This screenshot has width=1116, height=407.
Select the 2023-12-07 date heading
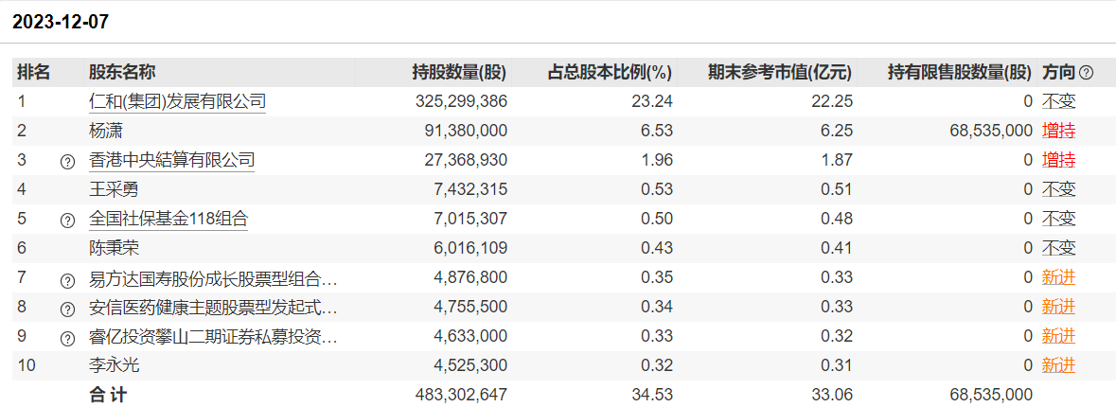[60, 23]
